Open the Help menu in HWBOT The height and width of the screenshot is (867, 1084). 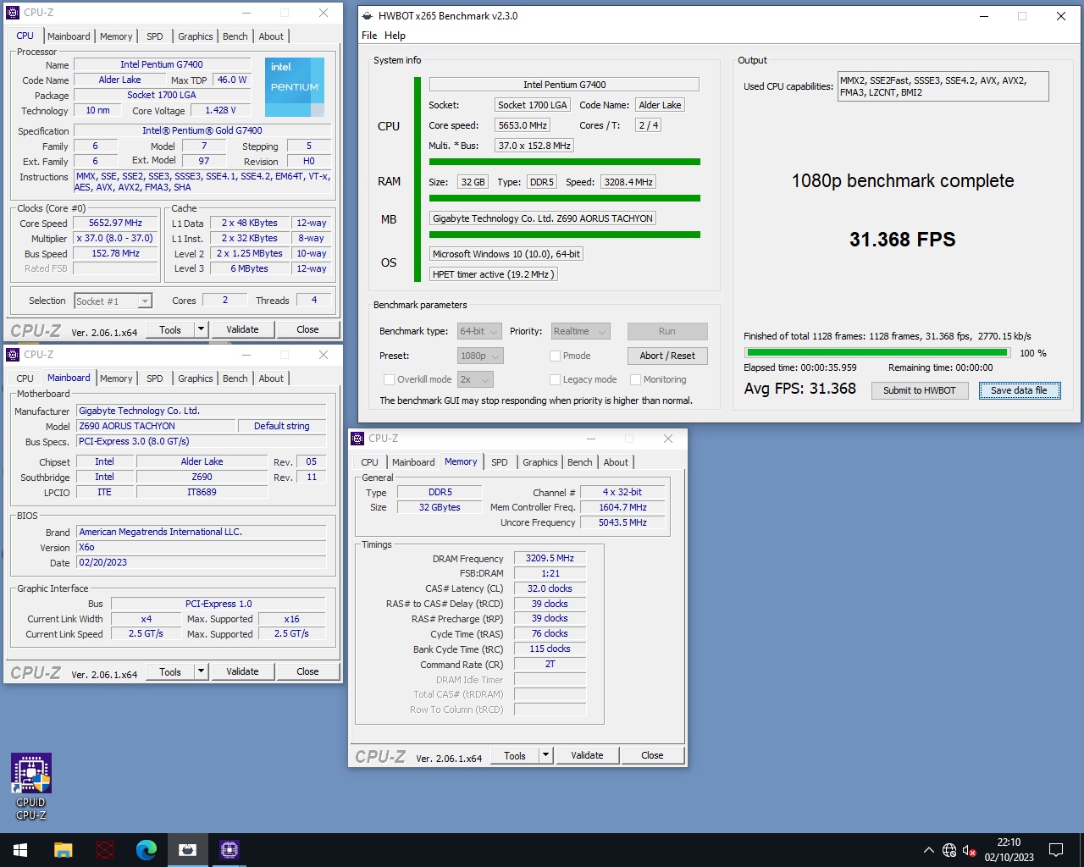click(x=395, y=36)
